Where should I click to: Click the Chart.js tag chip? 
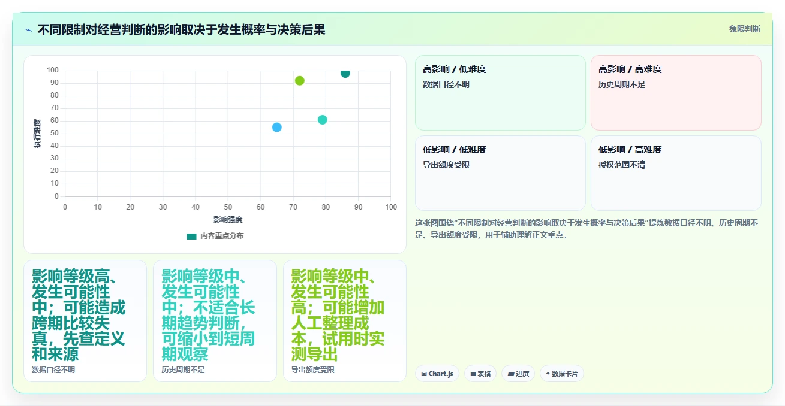[x=437, y=374]
